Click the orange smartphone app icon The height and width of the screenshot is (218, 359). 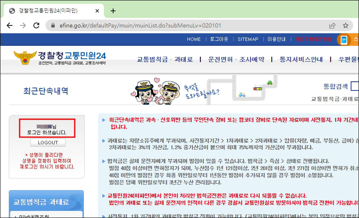344,40
